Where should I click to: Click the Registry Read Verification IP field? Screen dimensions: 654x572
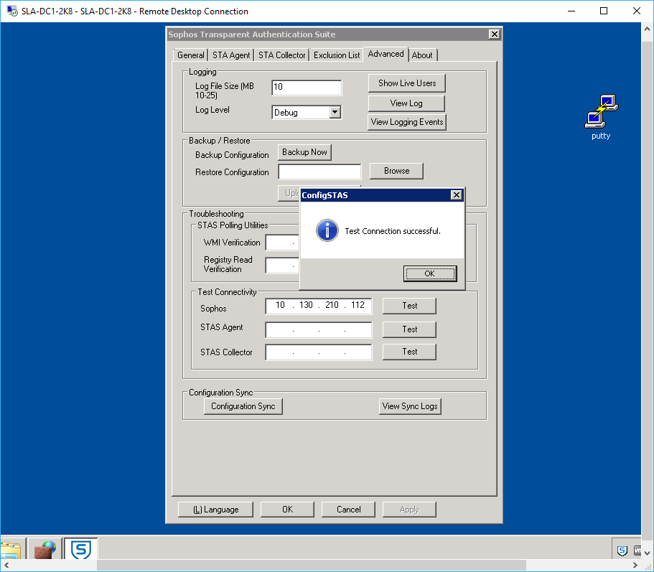(x=282, y=265)
